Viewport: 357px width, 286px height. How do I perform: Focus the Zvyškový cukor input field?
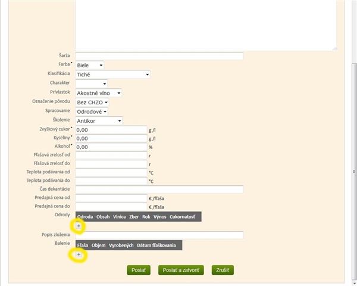click(111, 130)
